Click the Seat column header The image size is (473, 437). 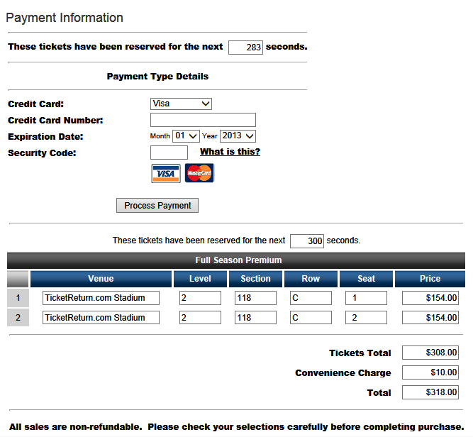click(366, 279)
